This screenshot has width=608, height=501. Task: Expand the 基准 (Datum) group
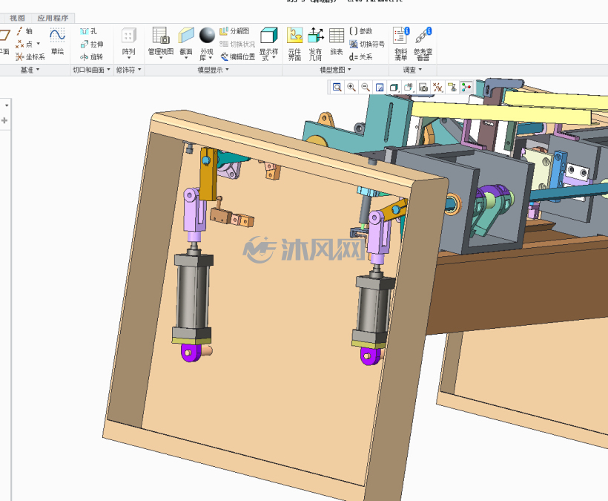pyautogui.click(x=30, y=70)
